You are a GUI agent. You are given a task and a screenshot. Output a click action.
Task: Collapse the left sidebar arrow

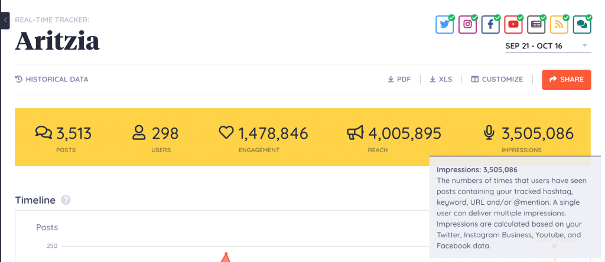(x=5, y=19)
